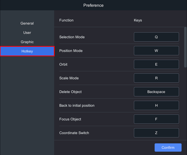Image resolution: width=187 pixels, height=155 pixels.
Task: Click the Keys column header
Action: 138,20
